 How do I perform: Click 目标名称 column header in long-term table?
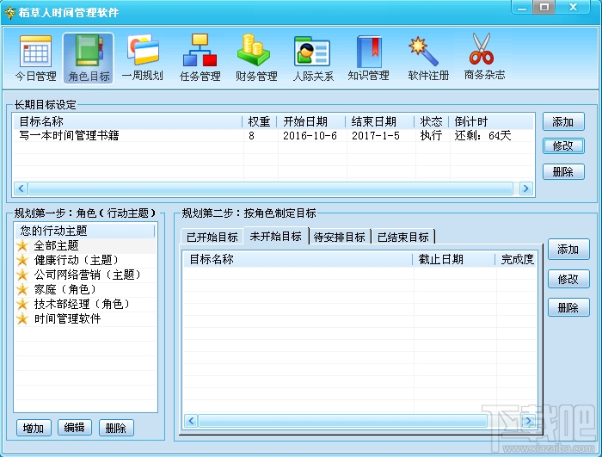pyautogui.click(x=128, y=122)
